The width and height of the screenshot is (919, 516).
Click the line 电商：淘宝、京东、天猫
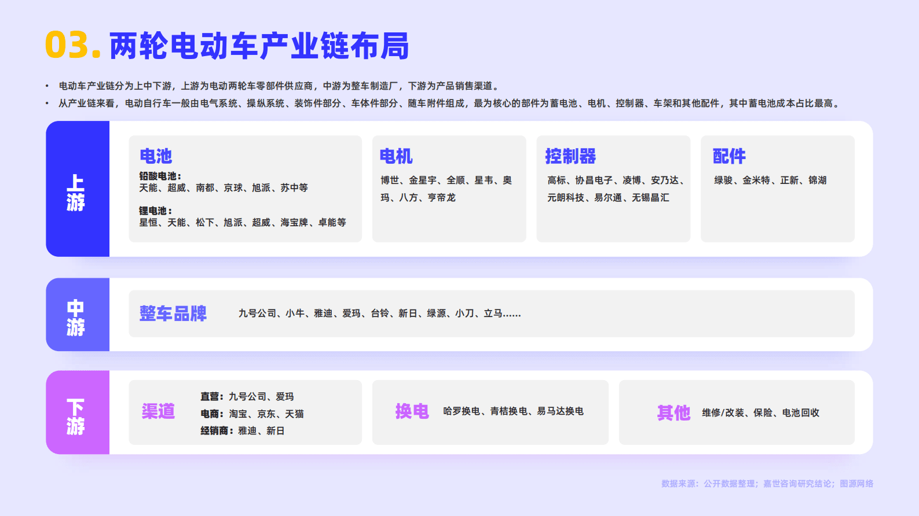tap(252, 414)
